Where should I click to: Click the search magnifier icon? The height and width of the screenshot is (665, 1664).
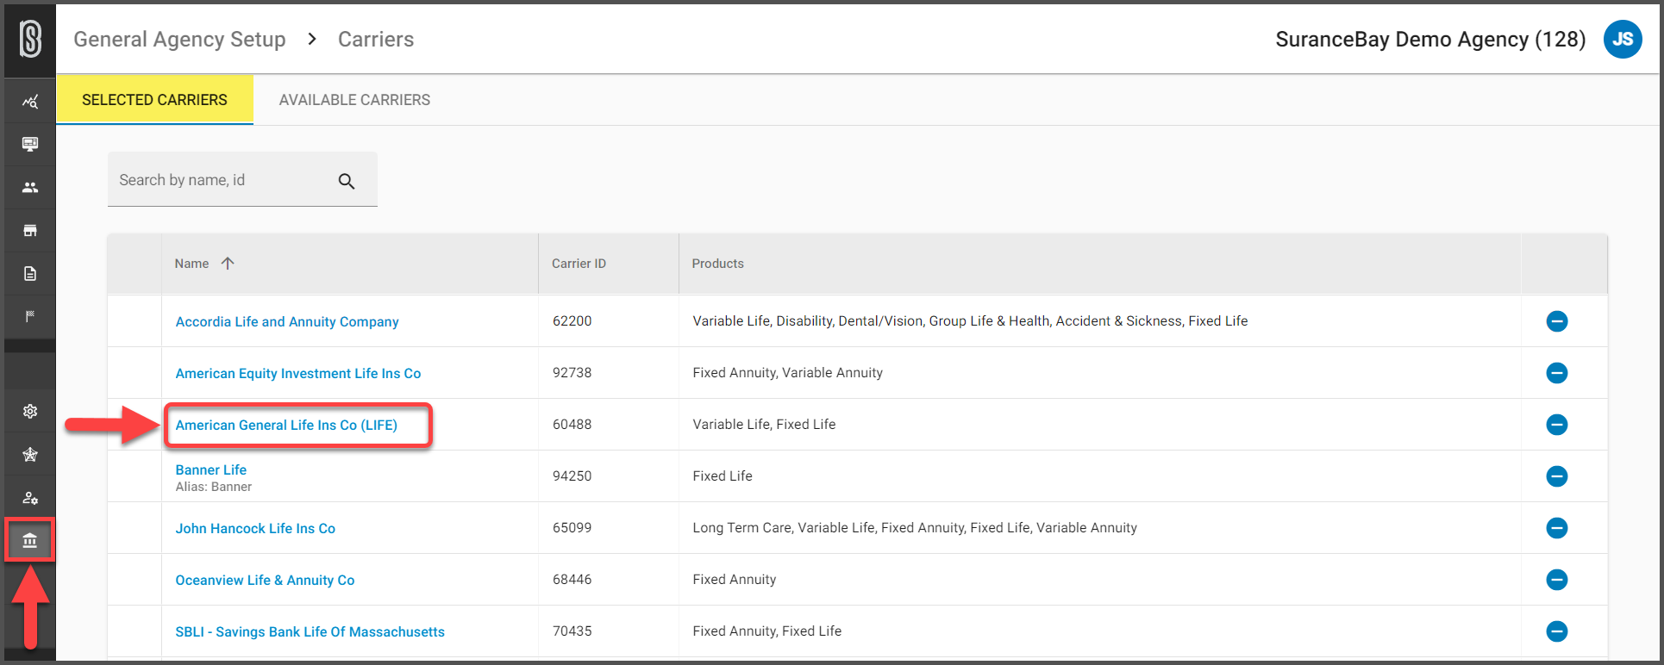347,181
